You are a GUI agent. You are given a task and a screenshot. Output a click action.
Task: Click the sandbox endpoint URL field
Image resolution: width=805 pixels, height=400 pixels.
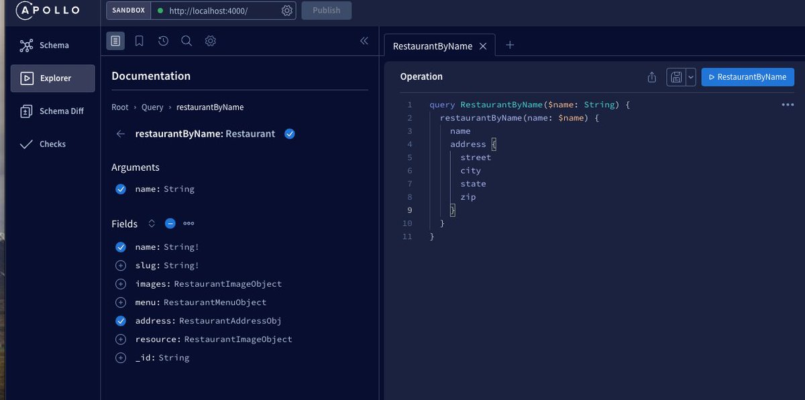[221, 10]
